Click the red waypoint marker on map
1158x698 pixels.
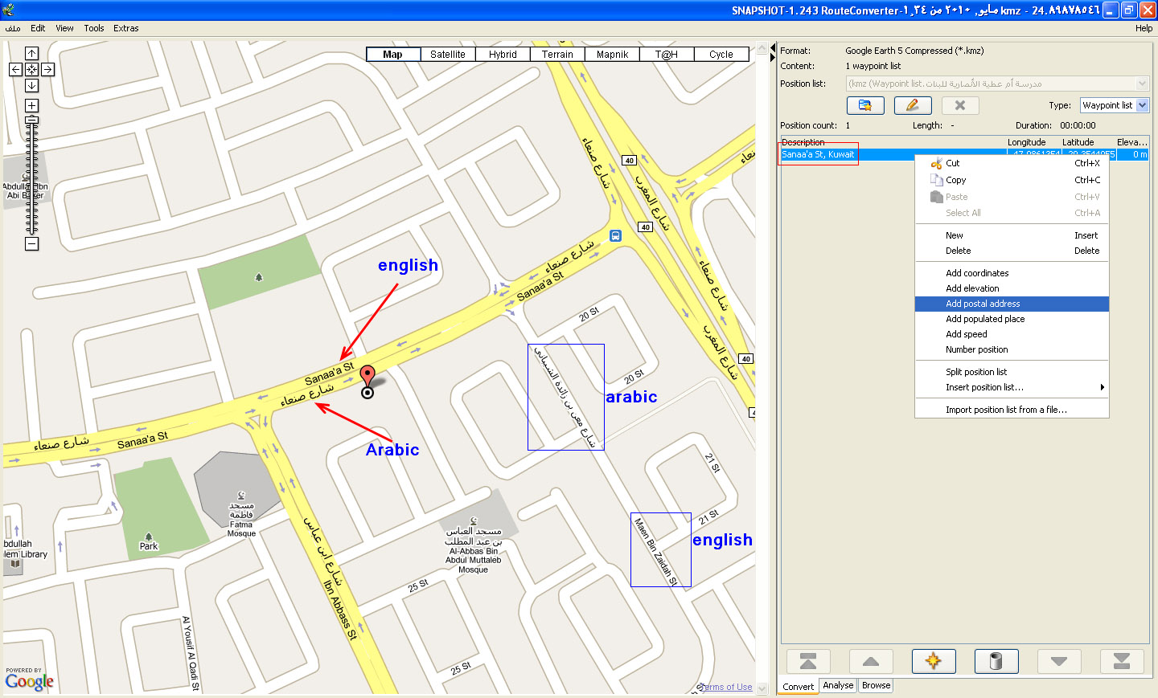[x=367, y=377]
